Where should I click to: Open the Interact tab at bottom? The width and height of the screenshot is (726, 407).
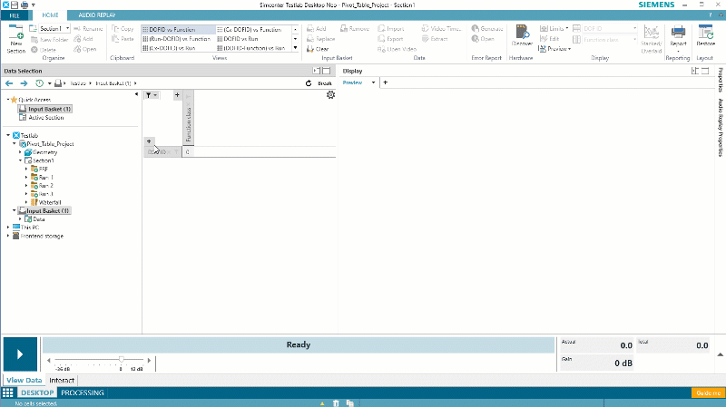(x=61, y=380)
